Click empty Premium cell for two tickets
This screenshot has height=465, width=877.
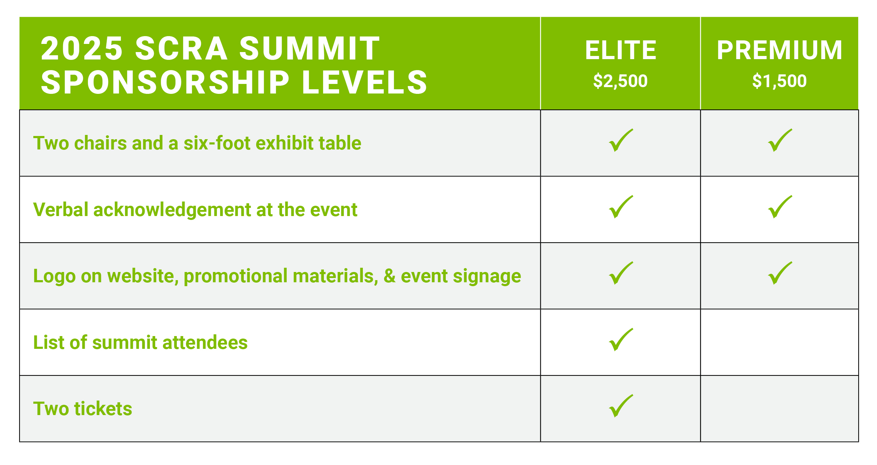(780, 409)
